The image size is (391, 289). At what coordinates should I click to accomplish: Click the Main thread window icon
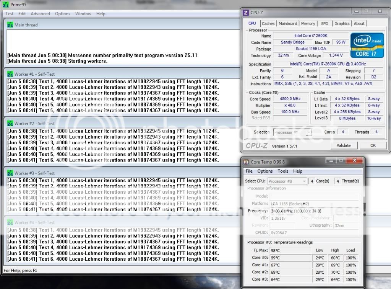(10, 25)
